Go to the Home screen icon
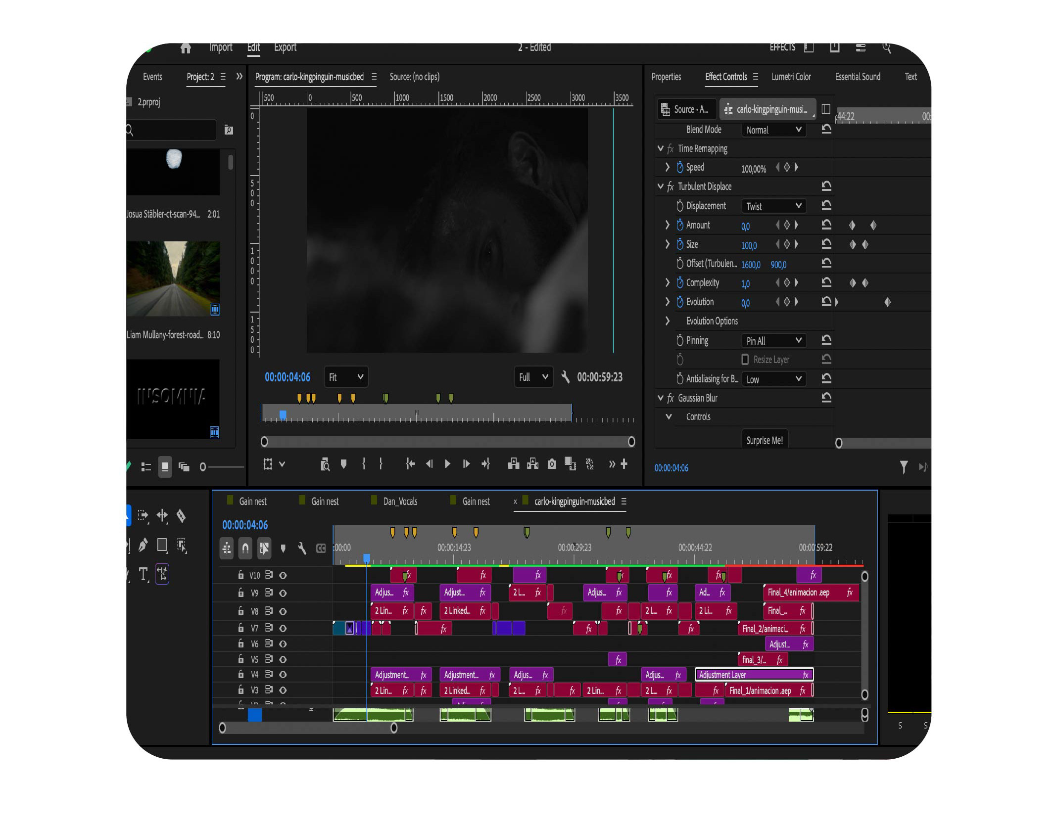 point(186,48)
